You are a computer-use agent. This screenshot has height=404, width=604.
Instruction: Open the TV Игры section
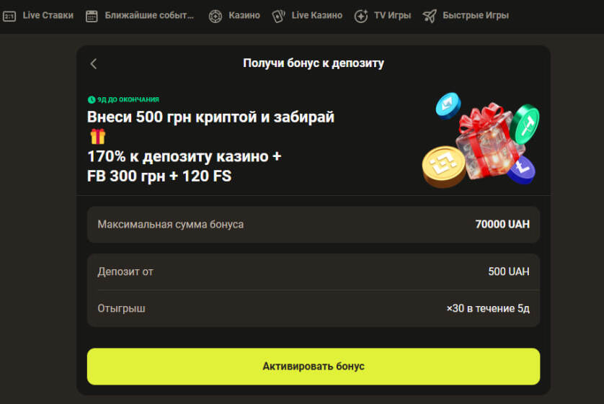[393, 15]
